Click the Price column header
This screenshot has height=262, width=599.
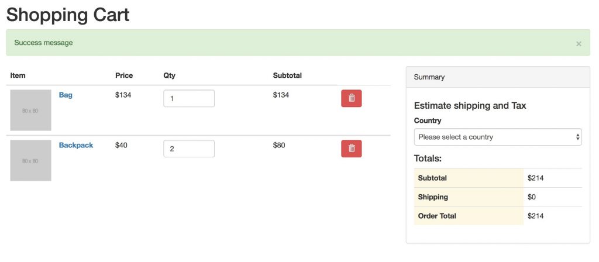[124, 75]
